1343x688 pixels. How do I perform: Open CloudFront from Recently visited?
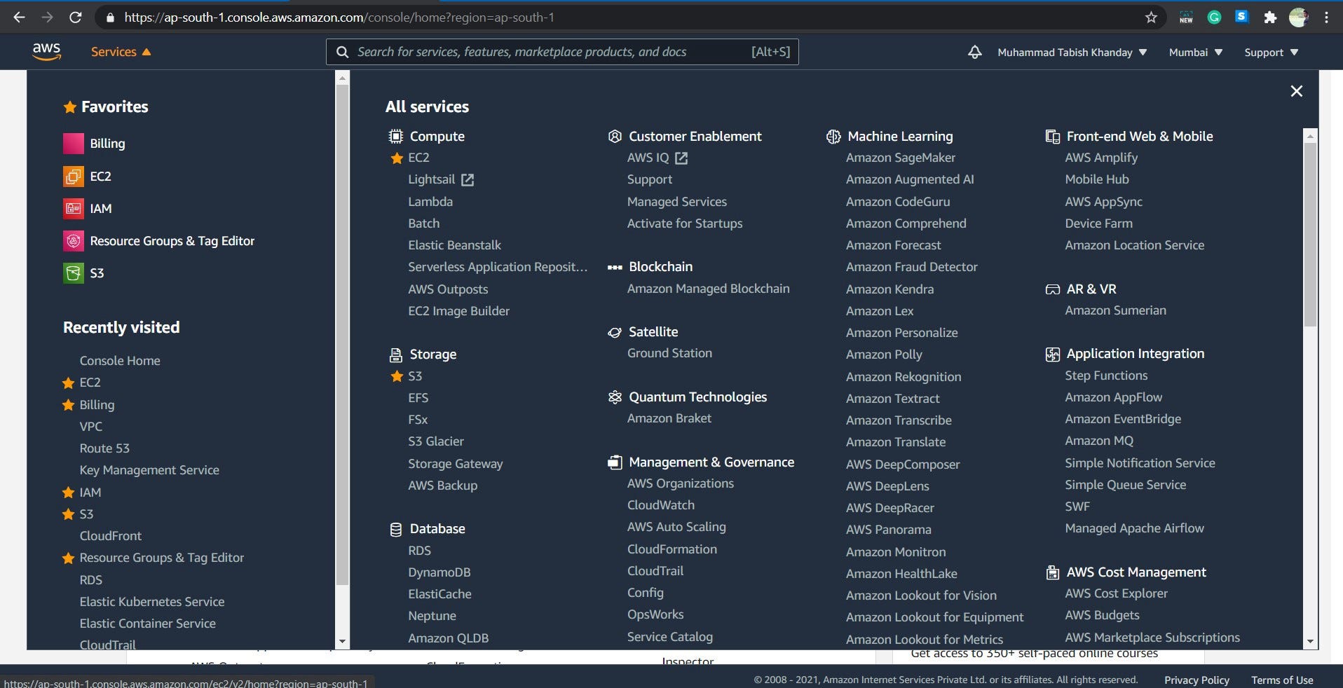click(111, 536)
